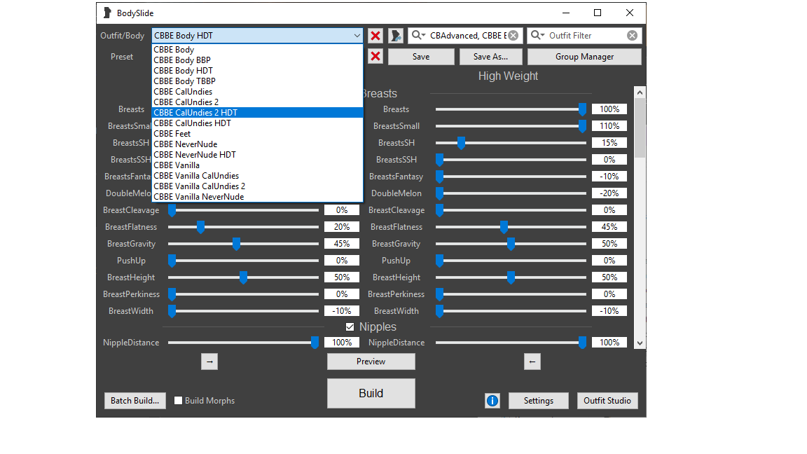This screenshot has height=454, width=807.
Task: Click the outfit project icon beside the red X
Action: 395,36
